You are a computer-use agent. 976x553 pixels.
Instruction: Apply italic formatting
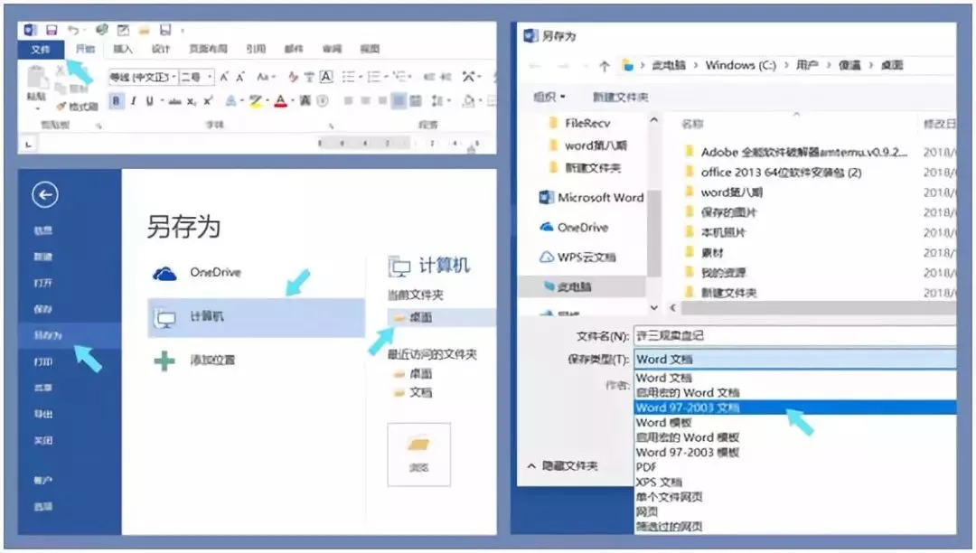click(133, 99)
